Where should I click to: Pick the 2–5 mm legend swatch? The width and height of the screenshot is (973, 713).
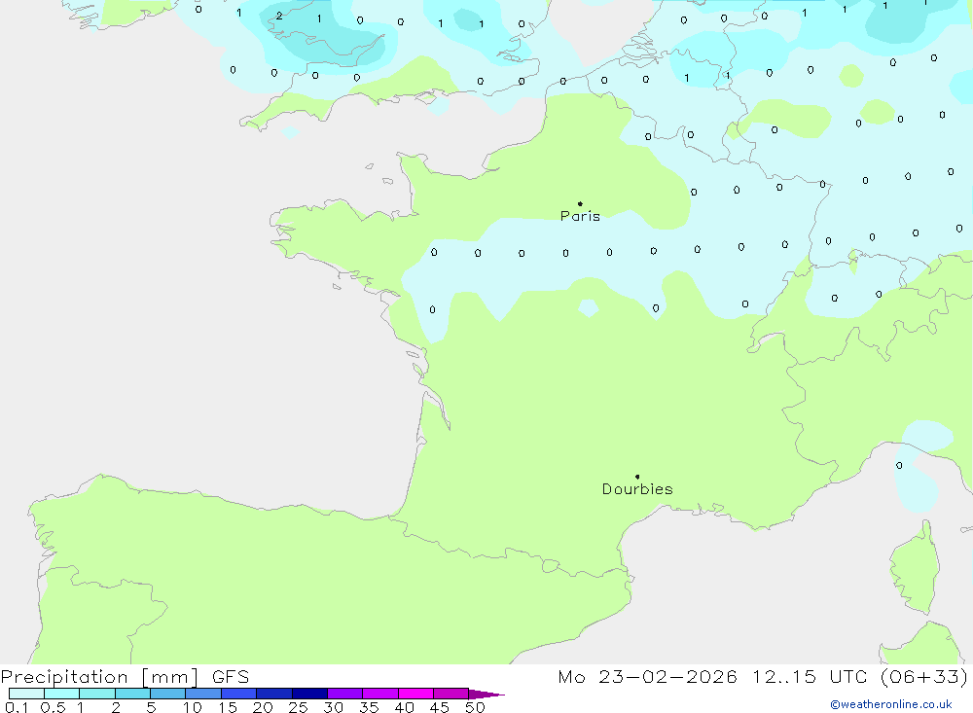click(x=132, y=694)
